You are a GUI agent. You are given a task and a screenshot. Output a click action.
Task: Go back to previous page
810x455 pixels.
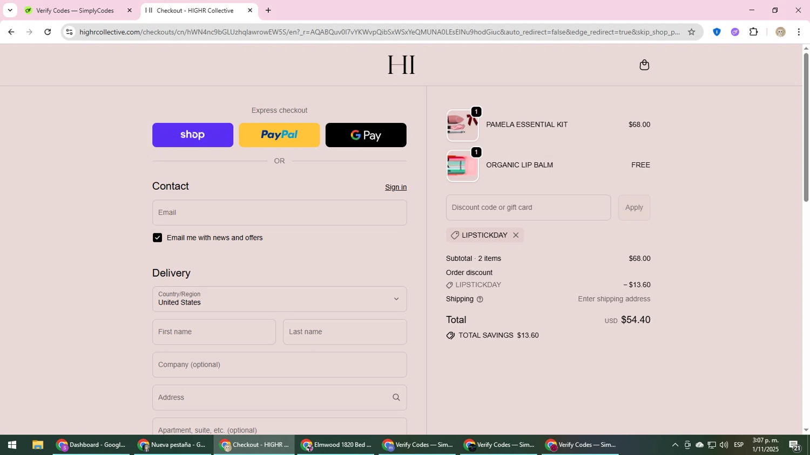pyautogui.click(x=11, y=32)
